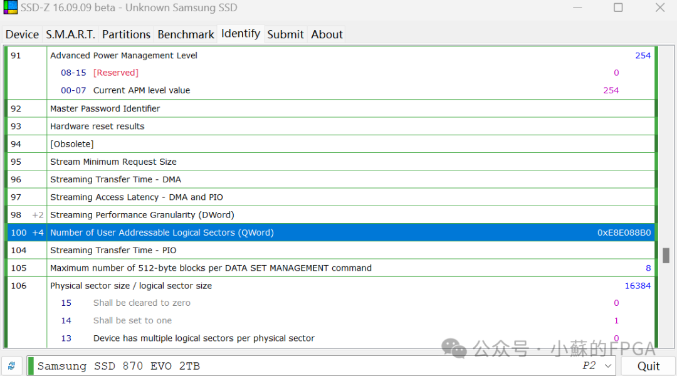
Task: Switch to the Partitions tab
Action: (126, 34)
